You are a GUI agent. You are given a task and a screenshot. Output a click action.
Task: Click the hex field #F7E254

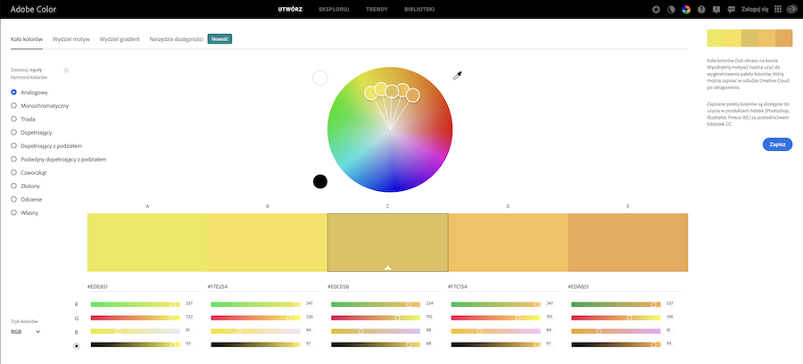click(x=264, y=286)
